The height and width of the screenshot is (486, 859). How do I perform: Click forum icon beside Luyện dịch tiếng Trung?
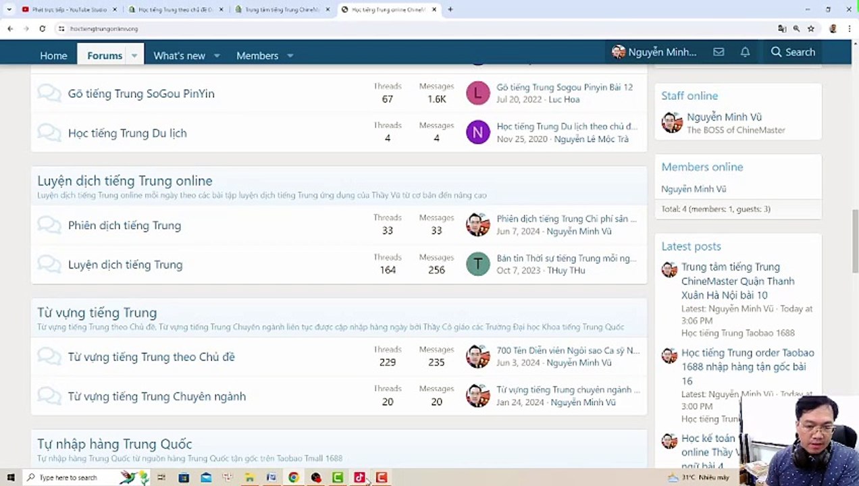[49, 264]
